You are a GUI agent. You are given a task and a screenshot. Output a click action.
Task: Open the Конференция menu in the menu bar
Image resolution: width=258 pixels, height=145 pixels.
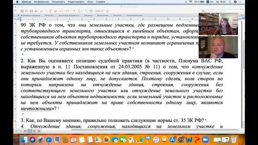(41, 2)
